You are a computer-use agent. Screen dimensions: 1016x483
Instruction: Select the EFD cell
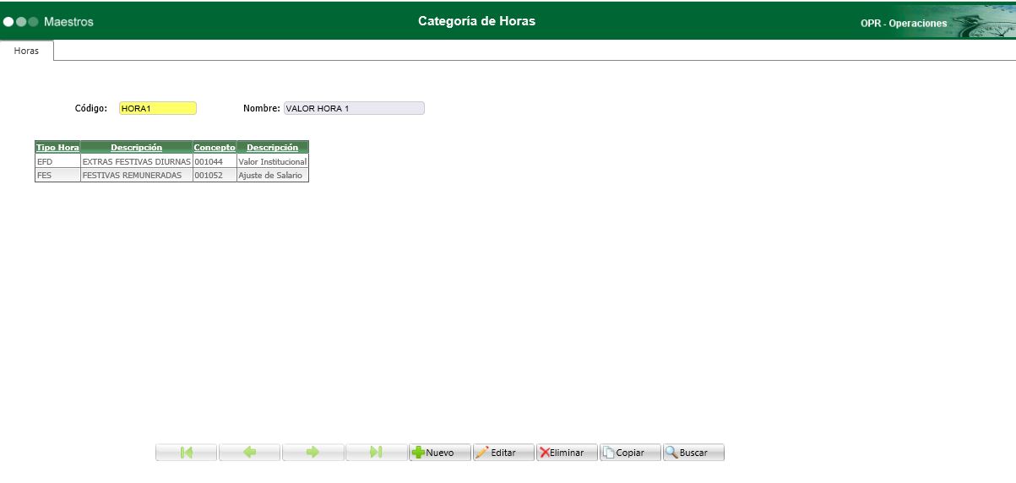[57, 161]
